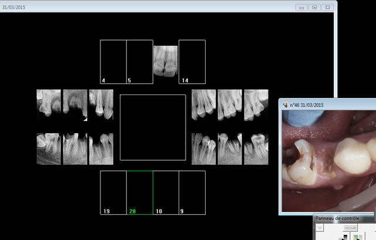Select empty X-ray slot number 5

[140, 62]
